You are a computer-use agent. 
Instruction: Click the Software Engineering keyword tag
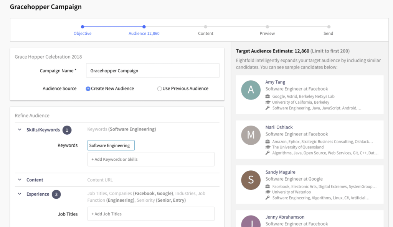[111, 145]
